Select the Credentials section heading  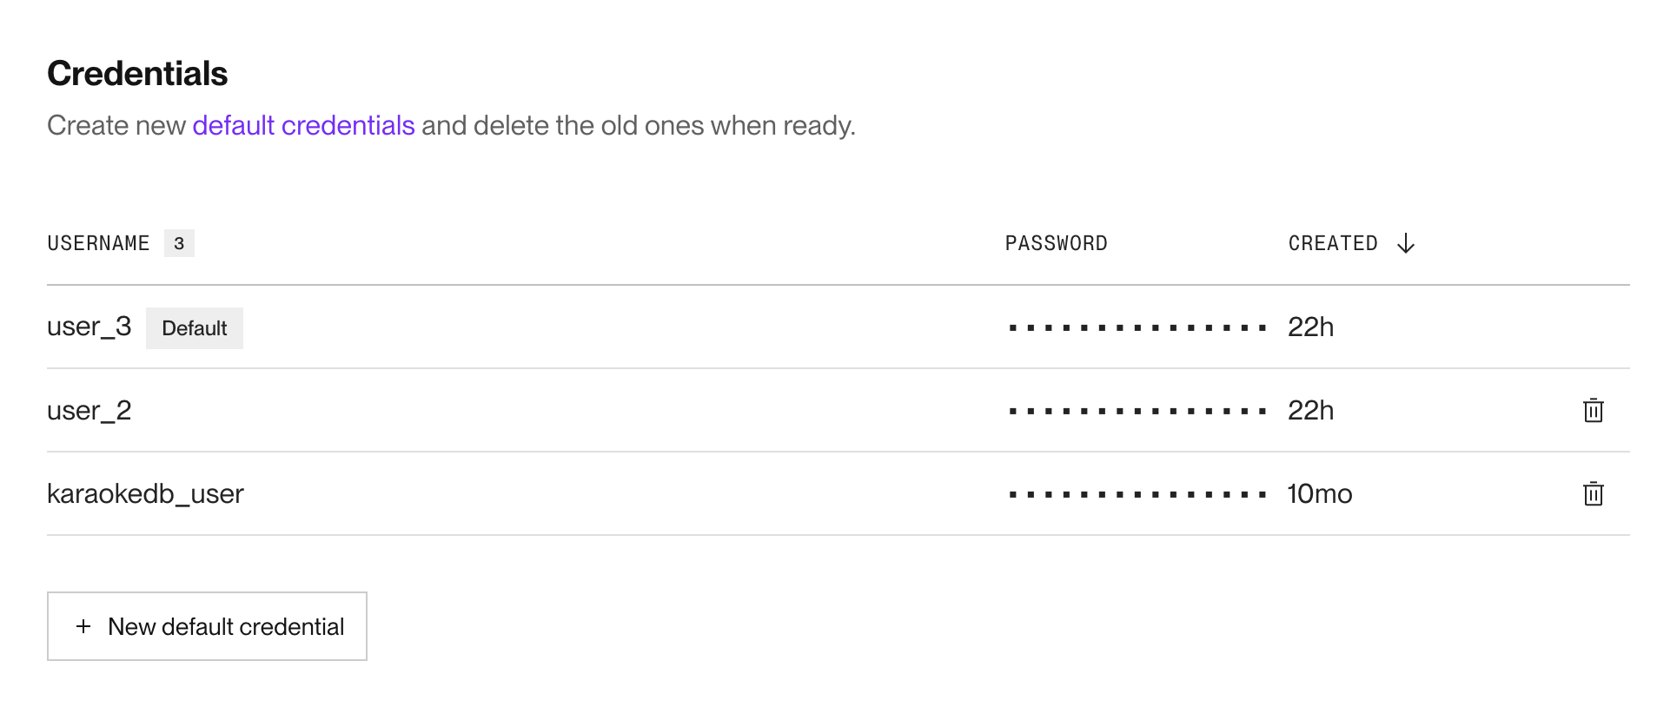tap(137, 74)
